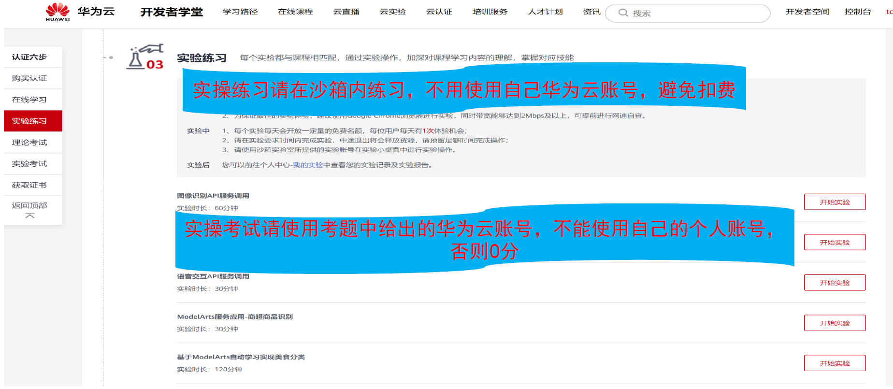Start the ModelArts服务应用-商超商品识别 experiment

coord(835,323)
